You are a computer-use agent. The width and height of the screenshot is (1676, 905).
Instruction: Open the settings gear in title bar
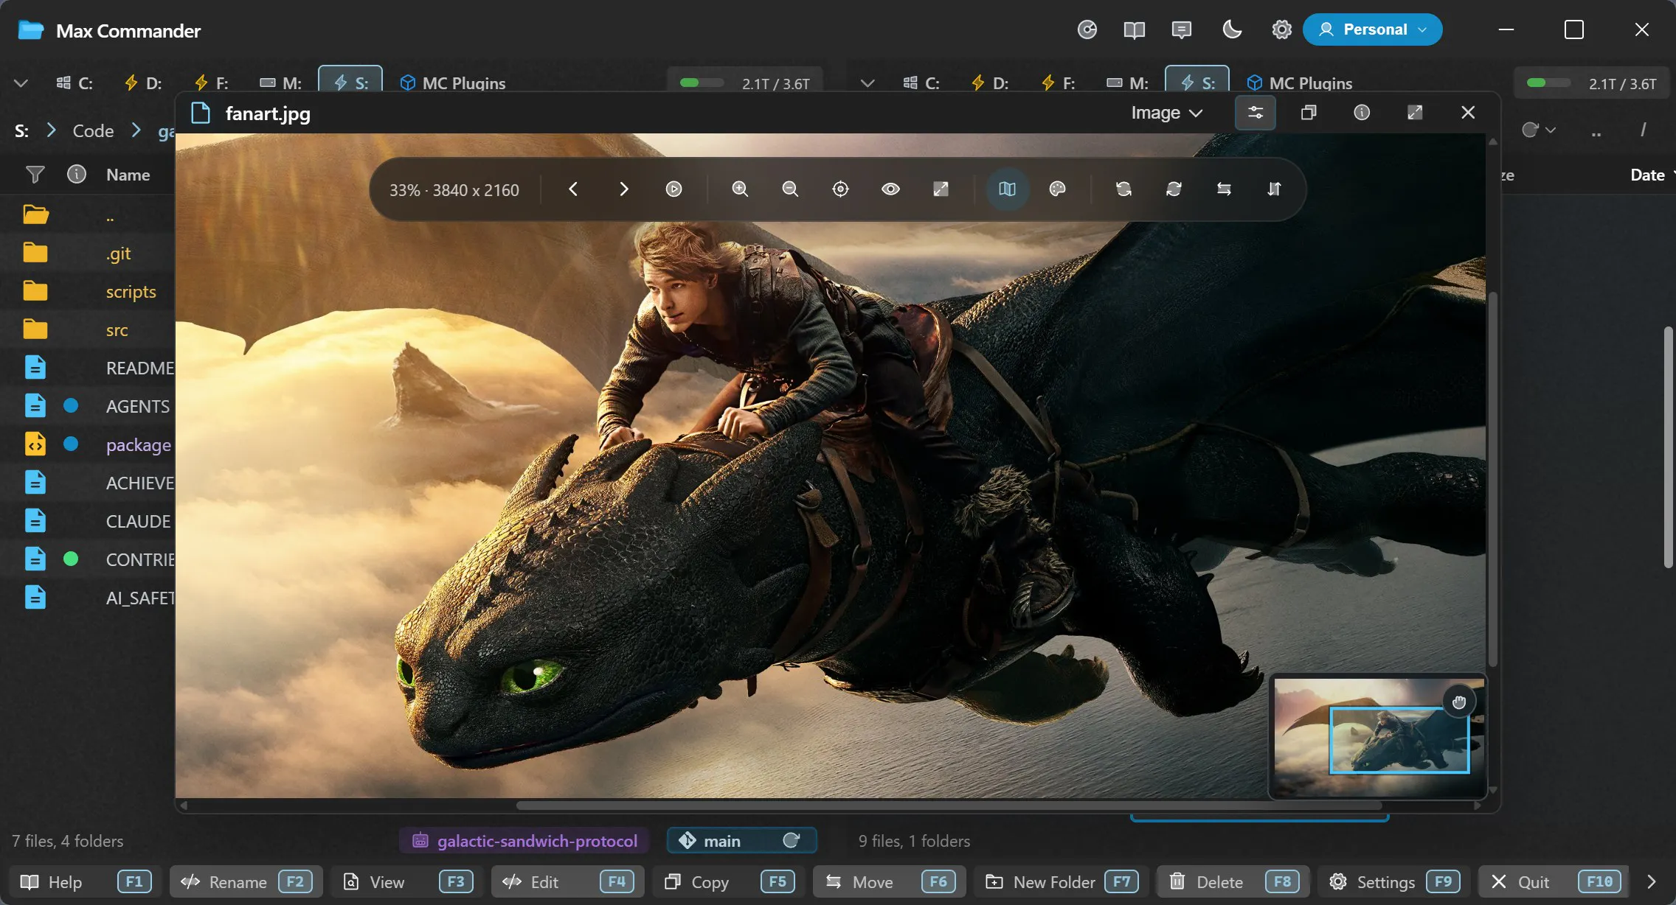(x=1281, y=29)
